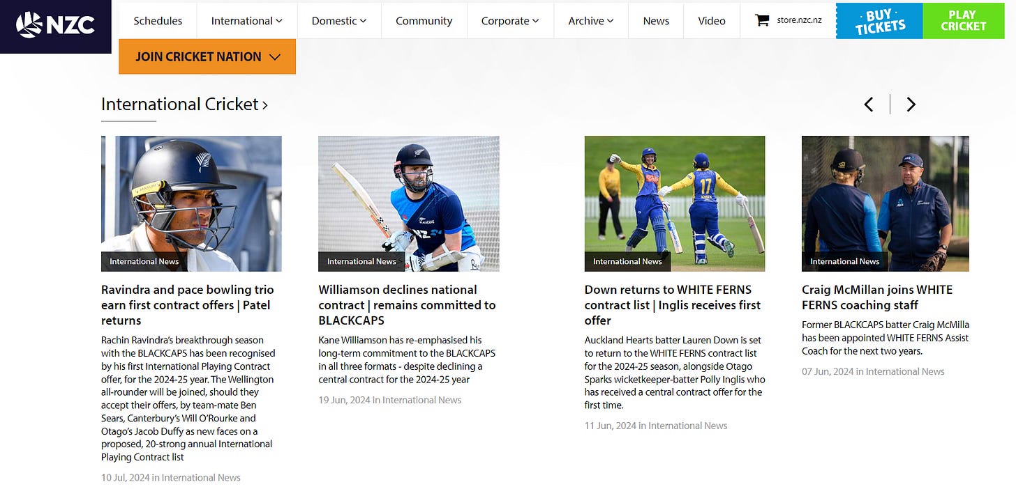This screenshot has width=1016, height=489.
Task: Click the Buy Tickets button
Action: click(x=879, y=21)
